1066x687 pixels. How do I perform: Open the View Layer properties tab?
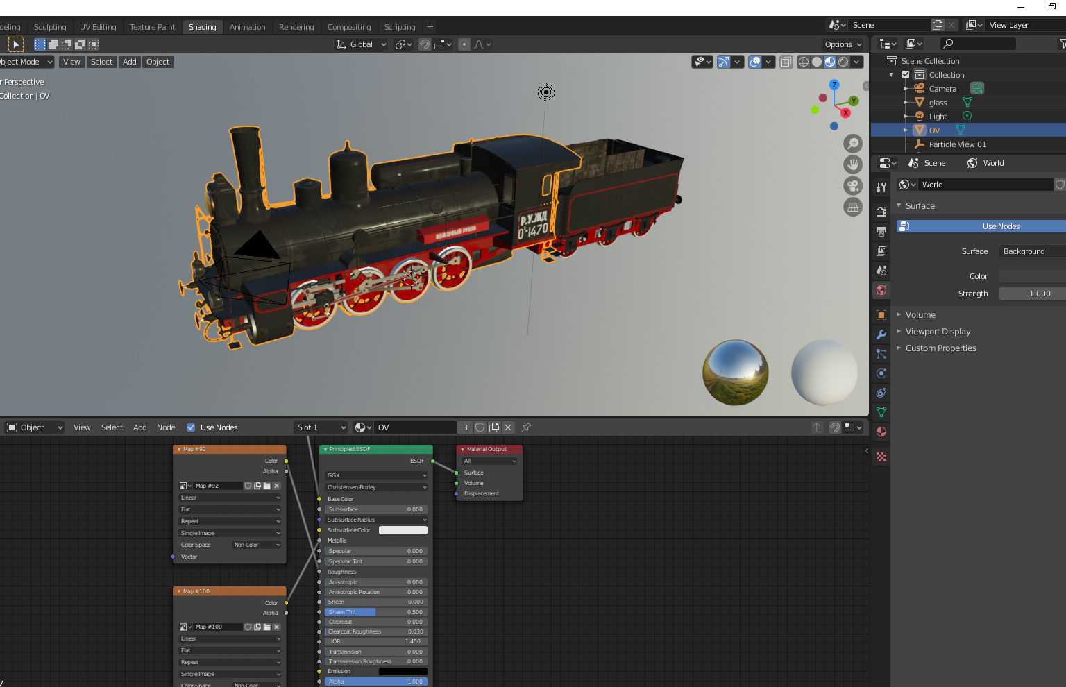coord(881,251)
